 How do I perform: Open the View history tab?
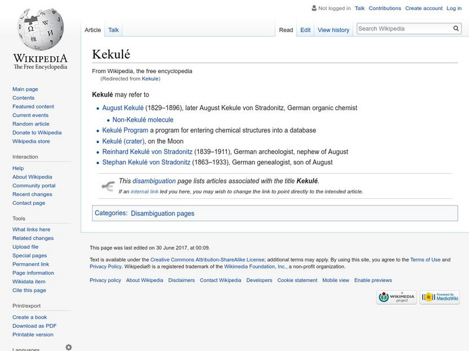(333, 30)
